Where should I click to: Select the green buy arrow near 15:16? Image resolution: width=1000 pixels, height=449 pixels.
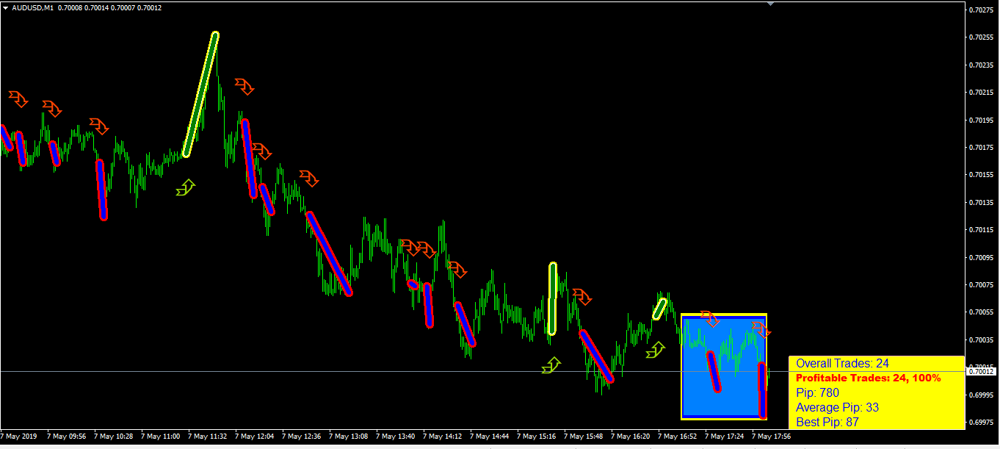[x=551, y=365]
